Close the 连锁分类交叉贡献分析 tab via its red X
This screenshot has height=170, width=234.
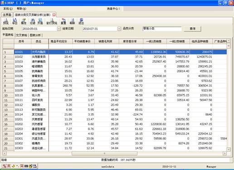[x=54, y=15]
